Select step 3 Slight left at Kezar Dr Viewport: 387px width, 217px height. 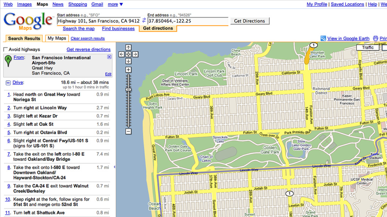pos(57,116)
